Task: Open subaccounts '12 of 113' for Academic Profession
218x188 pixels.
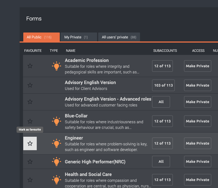Action: 162,66
